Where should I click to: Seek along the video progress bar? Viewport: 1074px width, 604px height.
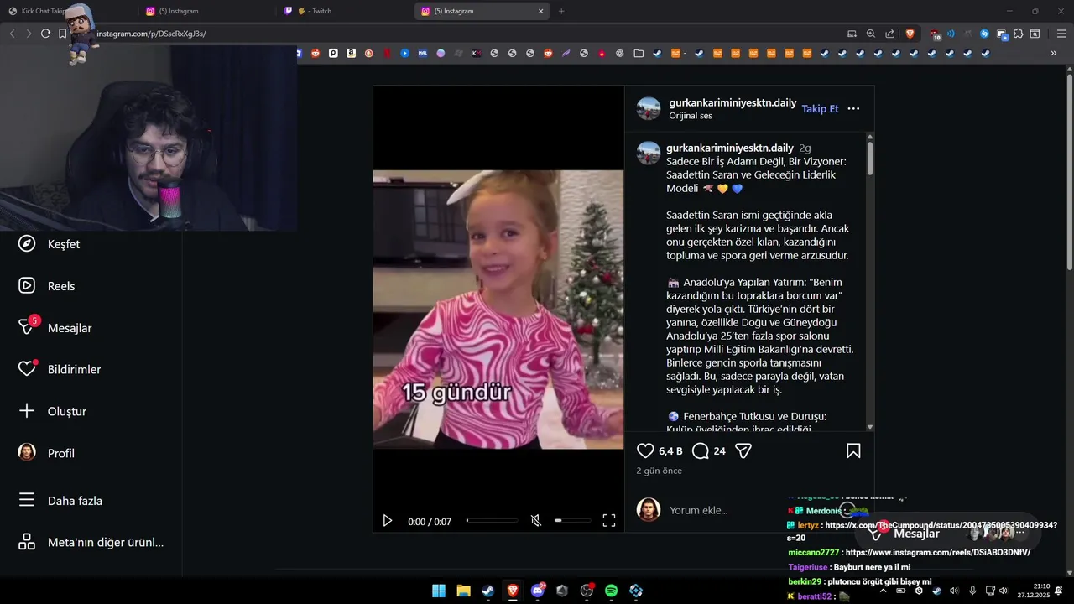point(492,521)
